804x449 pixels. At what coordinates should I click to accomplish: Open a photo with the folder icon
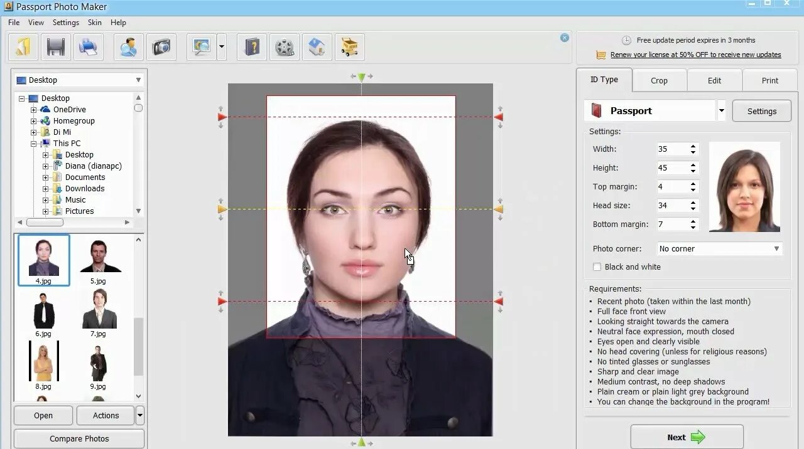[x=23, y=47]
